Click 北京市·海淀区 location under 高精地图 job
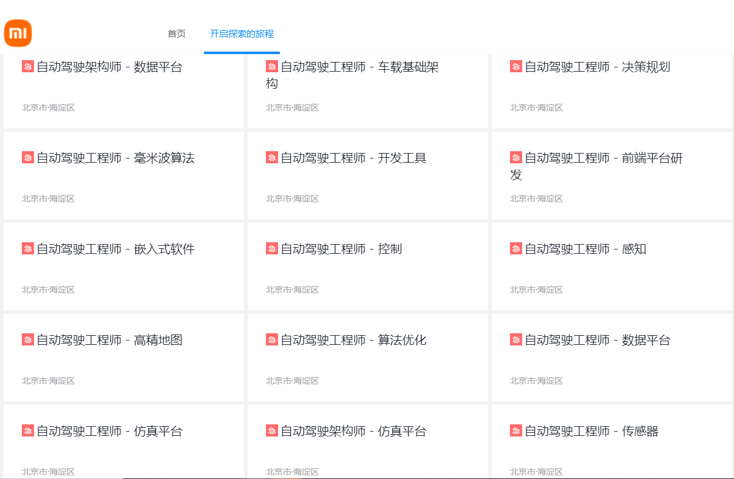This screenshot has height=479, width=734. tap(48, 381)
